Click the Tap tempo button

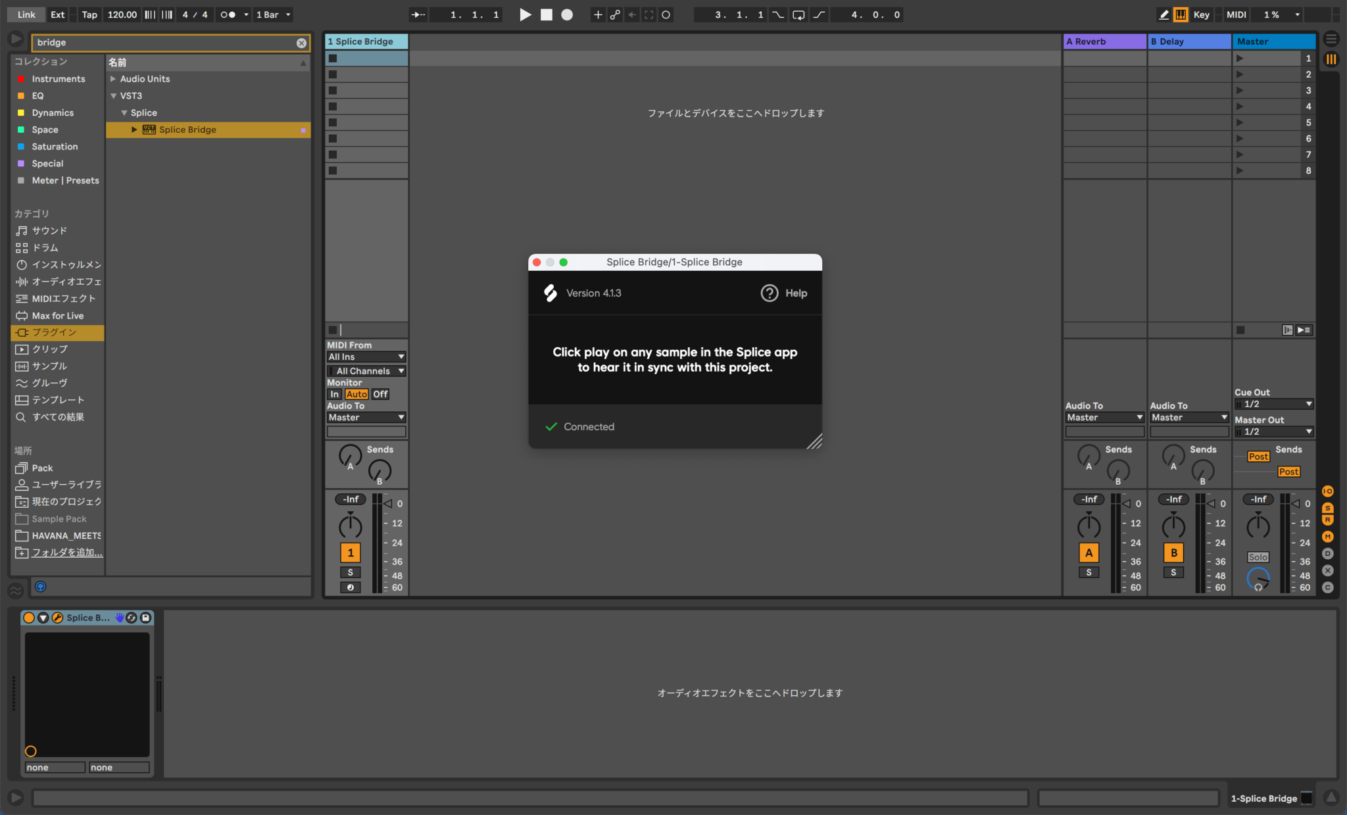click(x=89, y=14)
